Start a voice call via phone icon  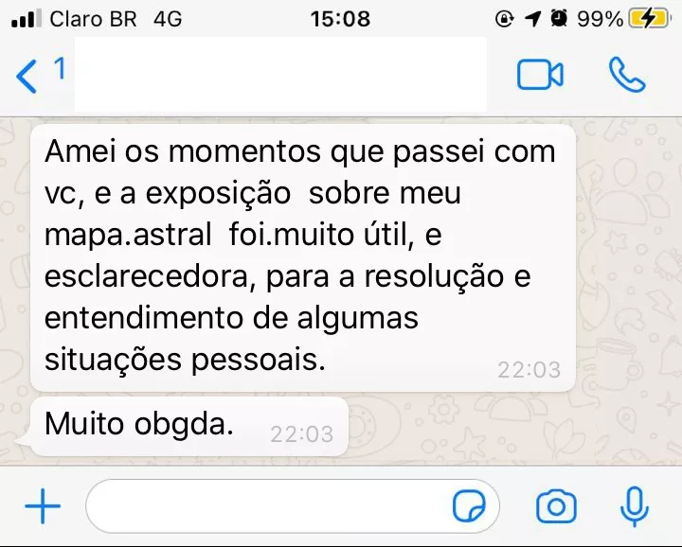pyautogui.click(x=627, y=75)
